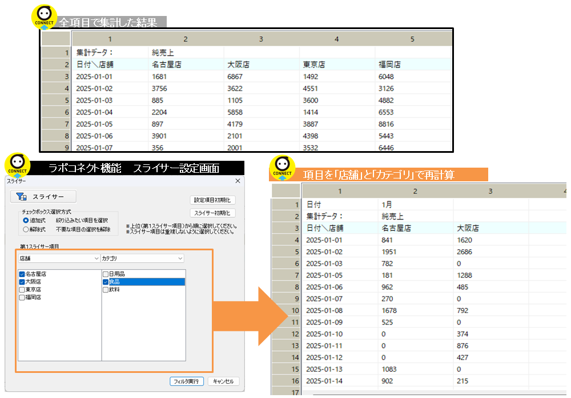Uncheck the 大阪店 checkbox
This screenshot has width=571, height=398.
click(x=22, y=282)
